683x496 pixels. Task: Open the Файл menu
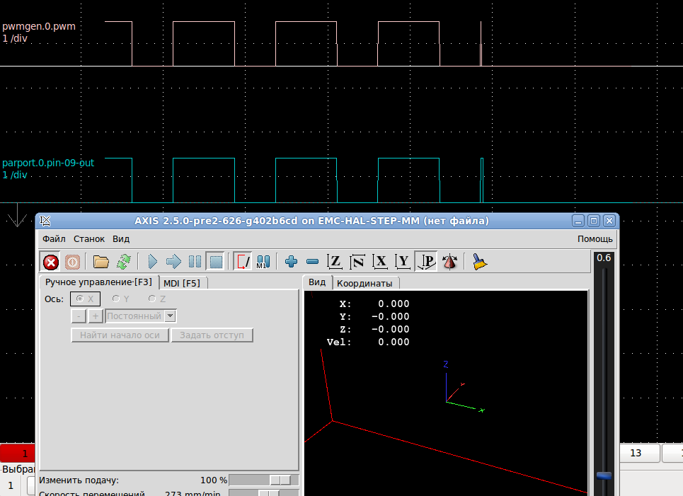(x=54, y=239)
